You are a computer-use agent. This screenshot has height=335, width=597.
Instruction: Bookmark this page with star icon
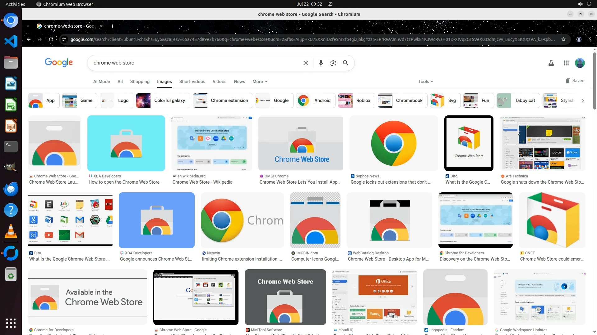[563, 39]
